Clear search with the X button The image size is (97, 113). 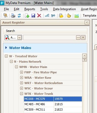83,37
